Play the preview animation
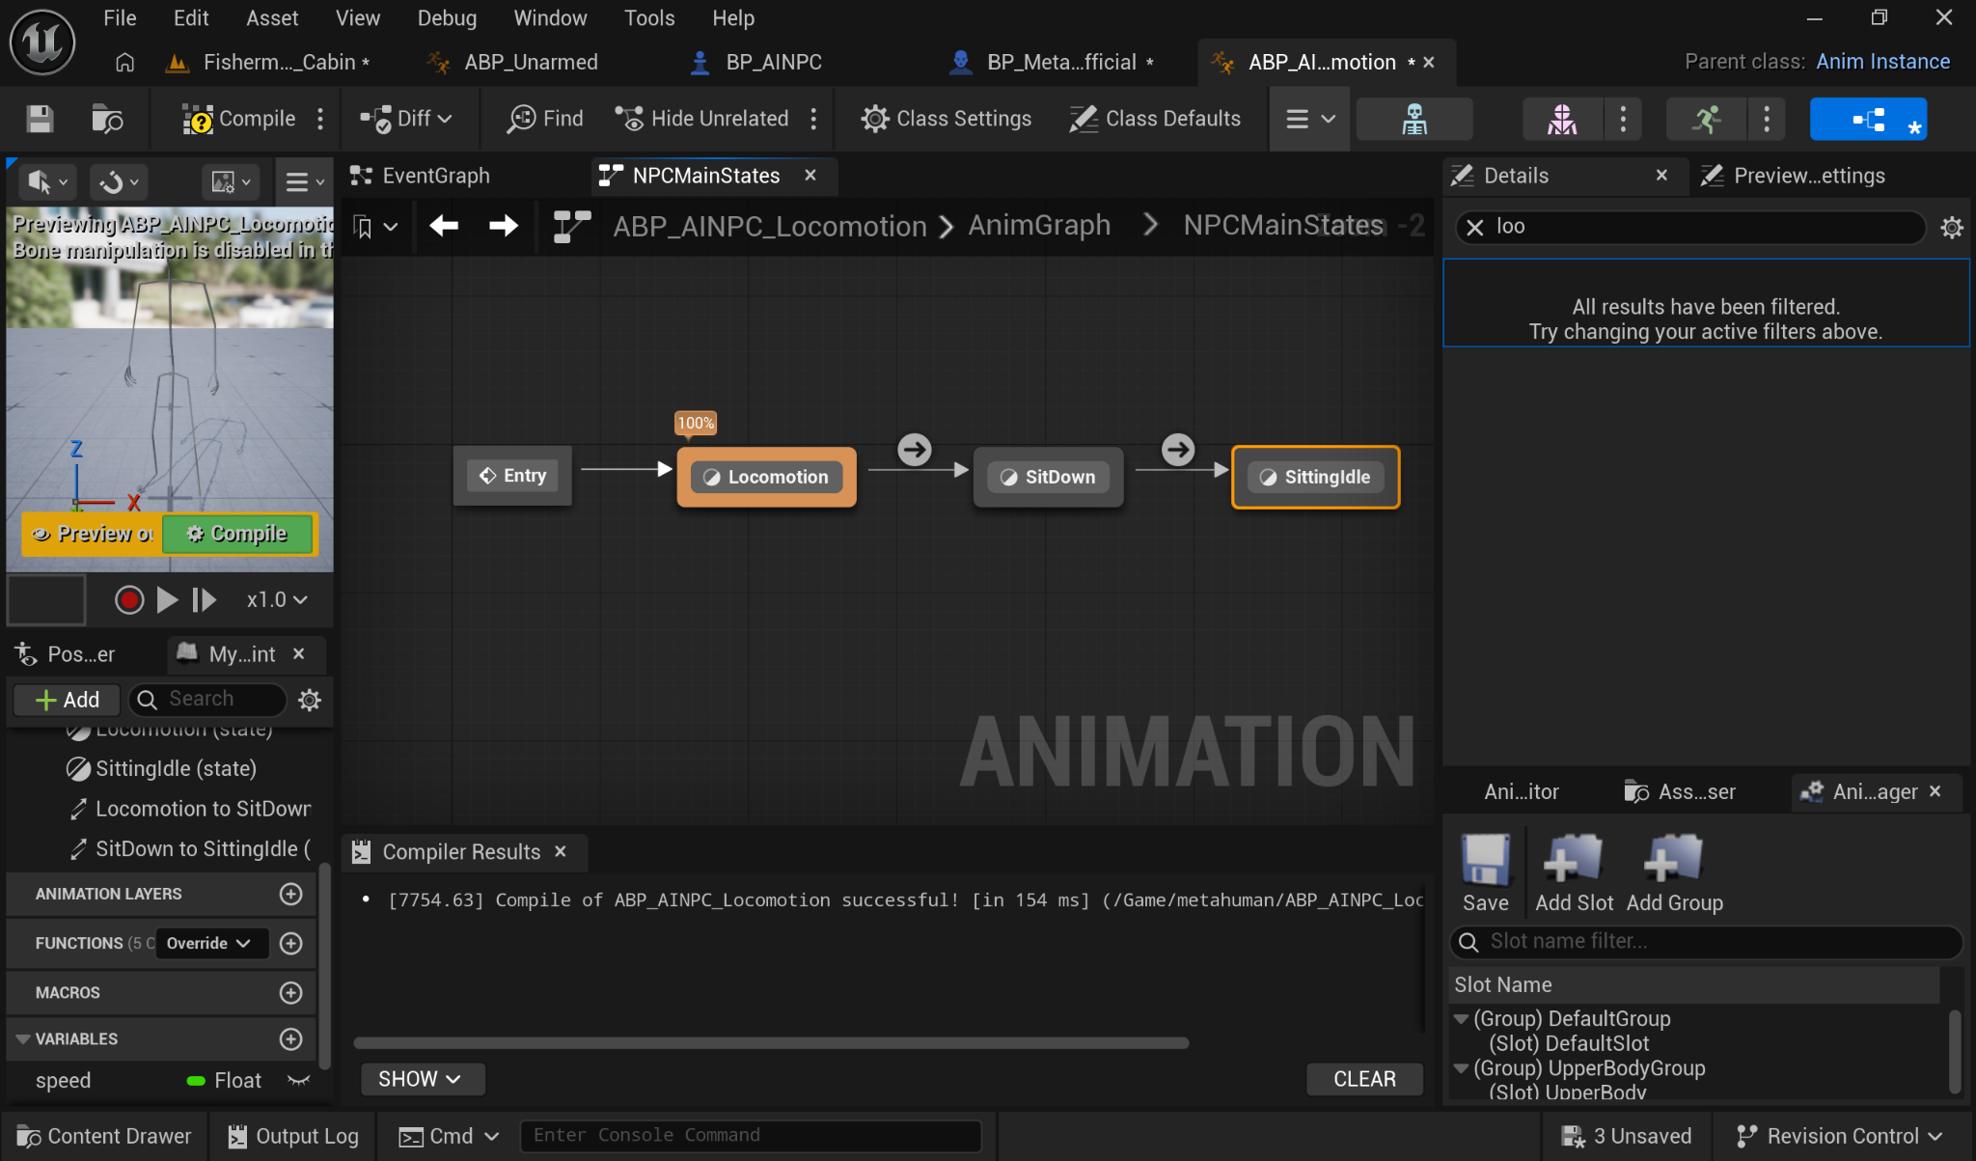The width and height of the screenshot is (1976, 1161). (x=167, y=600)
